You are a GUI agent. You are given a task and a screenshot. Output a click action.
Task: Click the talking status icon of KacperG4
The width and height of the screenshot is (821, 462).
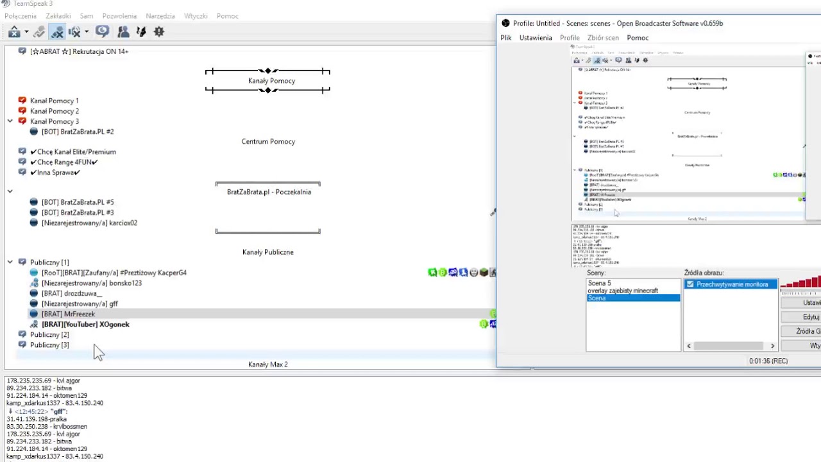pyautogui.click(x=34, y=273)
